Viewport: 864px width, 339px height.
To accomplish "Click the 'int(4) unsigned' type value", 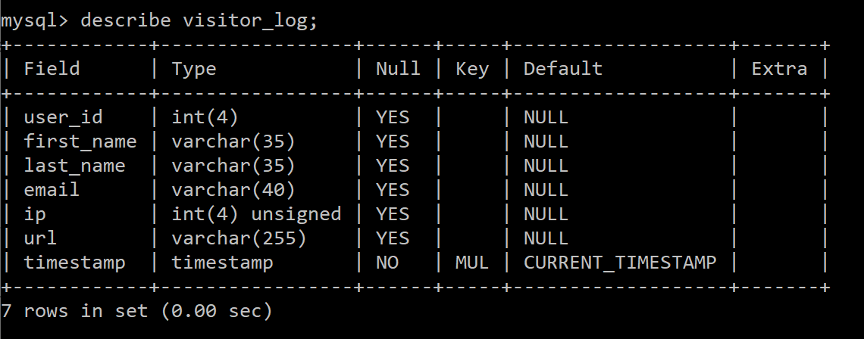I will pyautogui.click(x=256, y=214).
